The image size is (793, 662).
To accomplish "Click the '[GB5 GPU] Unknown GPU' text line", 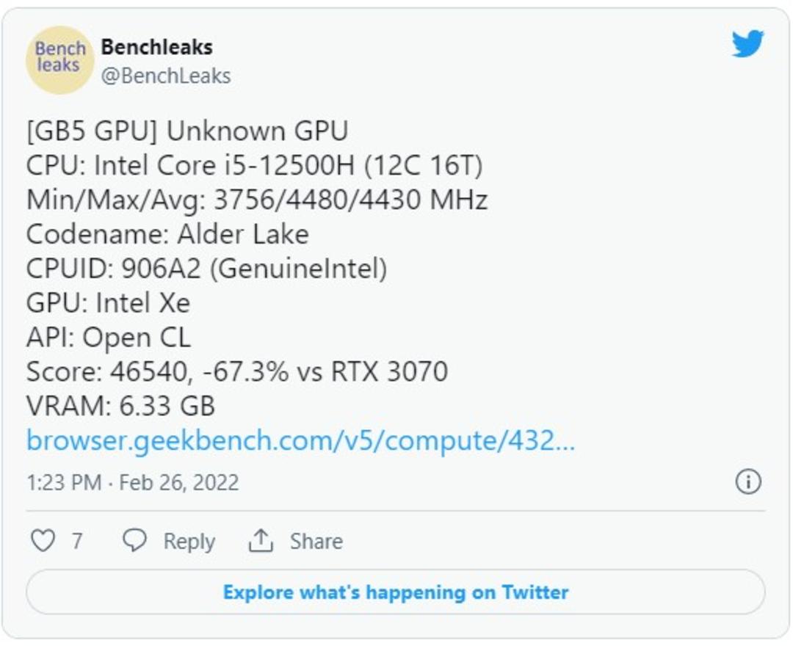I will pyautogui.click(x=187, y=131).
